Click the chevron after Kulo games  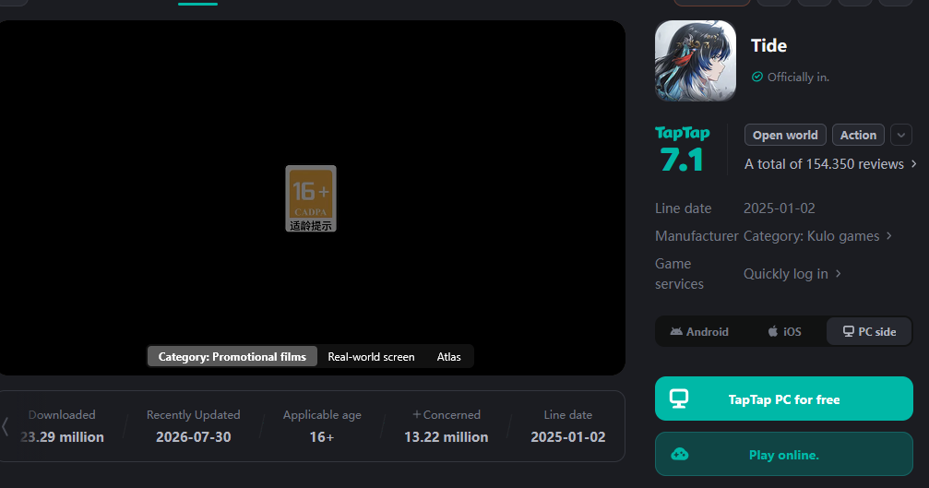point(889,236)
